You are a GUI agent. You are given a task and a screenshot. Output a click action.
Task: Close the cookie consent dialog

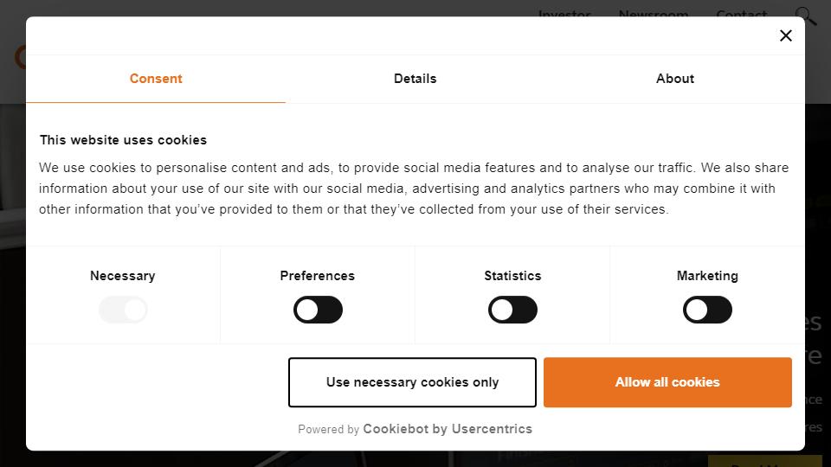pyautogui.click(x=785, y=35)
